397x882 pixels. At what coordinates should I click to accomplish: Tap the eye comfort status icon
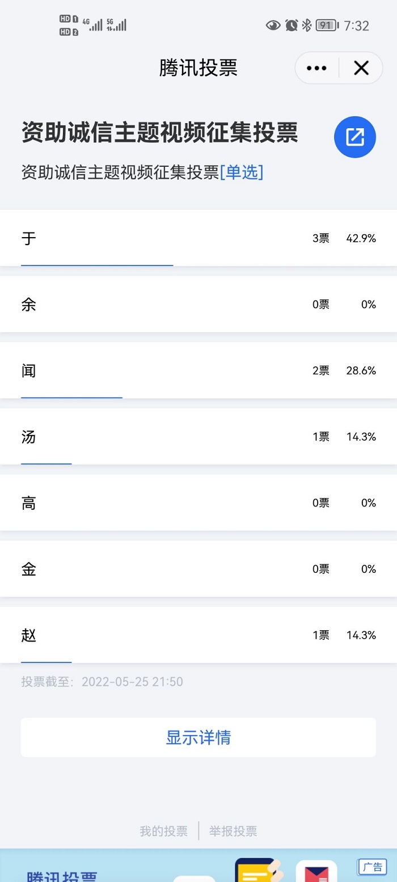click(x=273, y=25)
